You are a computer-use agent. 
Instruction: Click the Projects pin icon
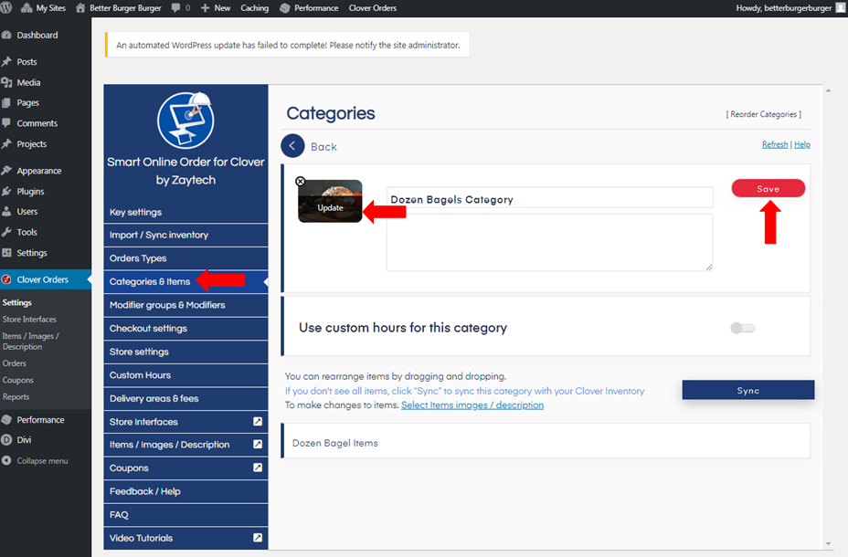click(6, 143)
